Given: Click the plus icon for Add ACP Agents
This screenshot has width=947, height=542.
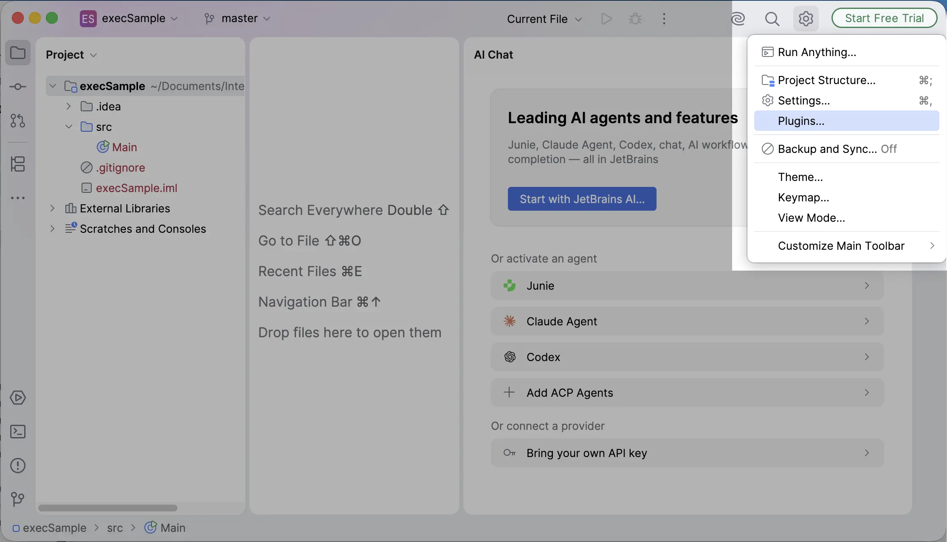Looking at the screenshot, I should (509, 392).
